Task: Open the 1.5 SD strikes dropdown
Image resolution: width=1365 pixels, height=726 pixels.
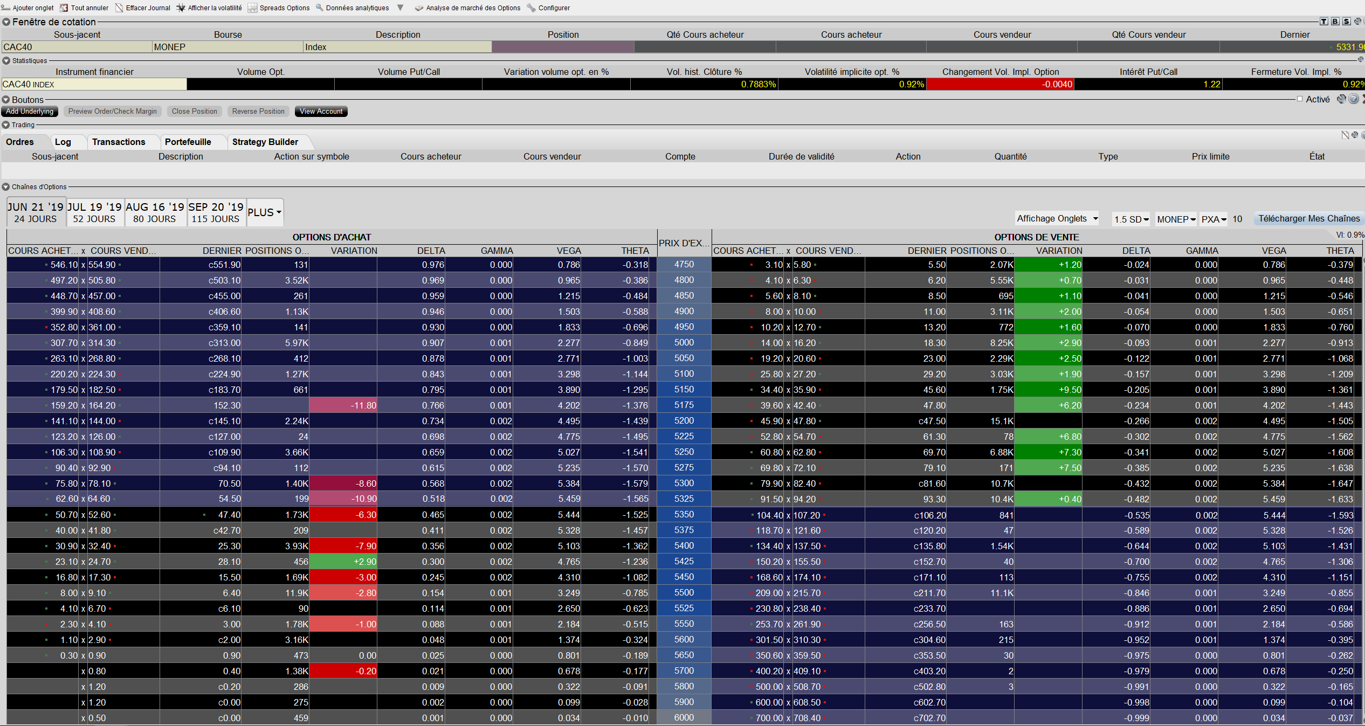Action: 1131,219
